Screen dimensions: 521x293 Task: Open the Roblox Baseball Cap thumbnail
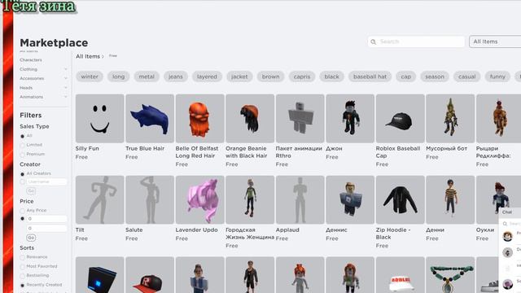pos(400,118)
